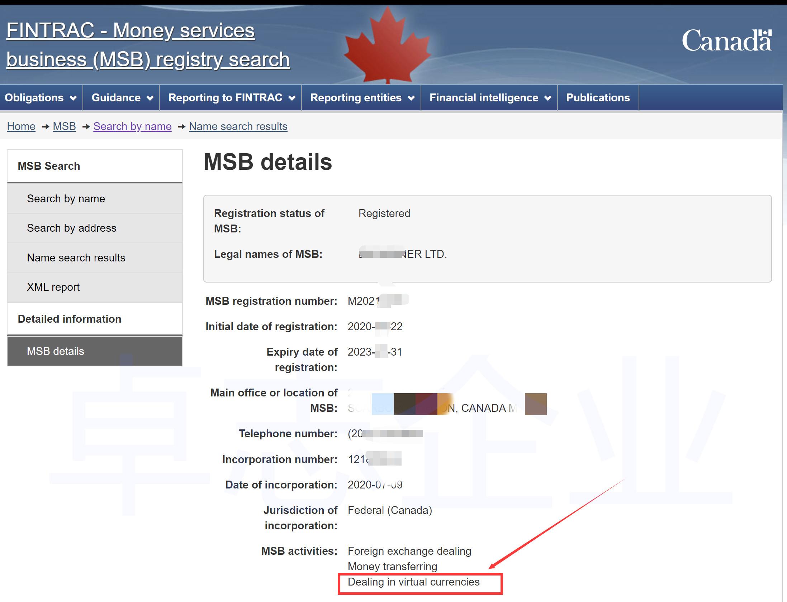Open the XML report sidebar link
This screenshot has height=602, width=787.
click(53, 287)
